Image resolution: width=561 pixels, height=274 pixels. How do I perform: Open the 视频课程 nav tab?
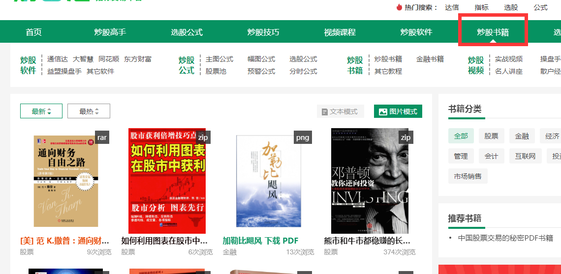click(x=340, y=32)
